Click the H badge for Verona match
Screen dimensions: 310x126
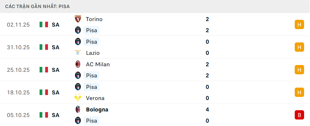[299, 92]
